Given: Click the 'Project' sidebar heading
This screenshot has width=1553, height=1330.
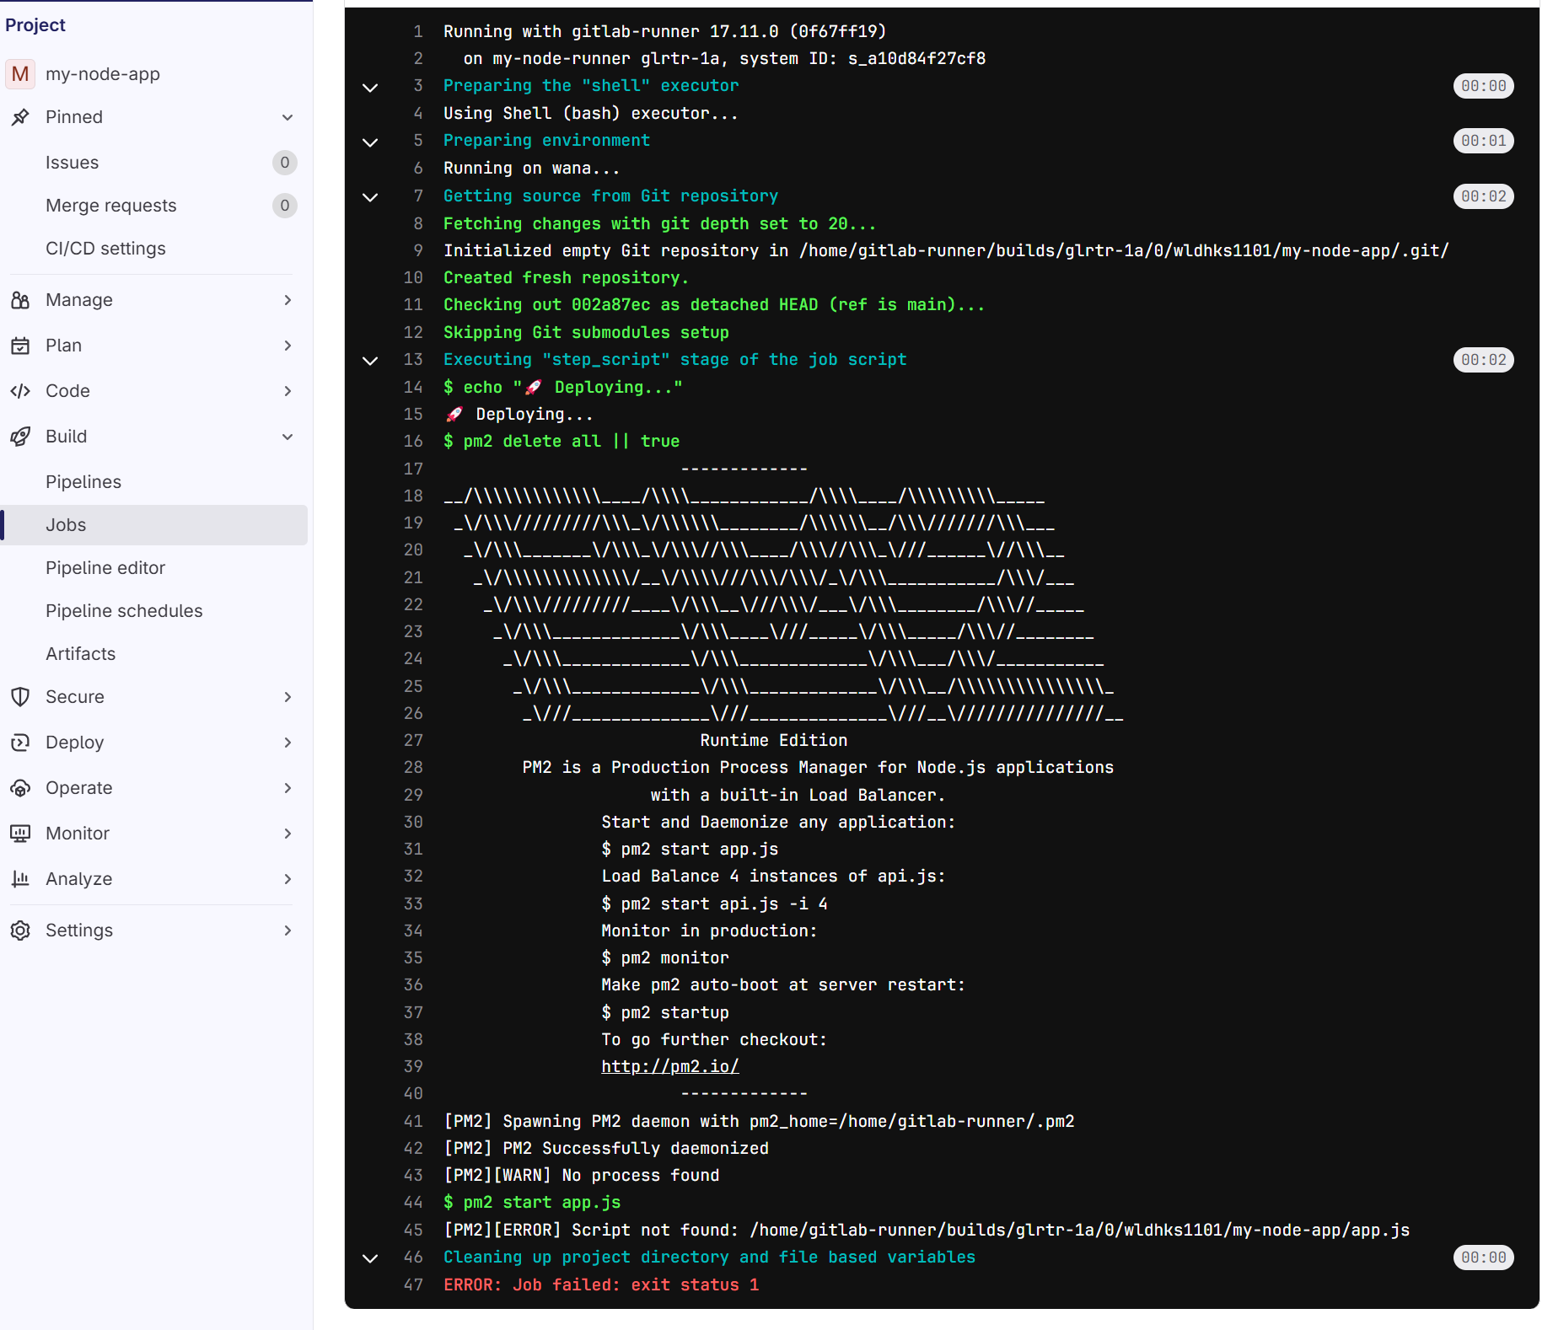Looking at the screenshot, I should point(35,25).
